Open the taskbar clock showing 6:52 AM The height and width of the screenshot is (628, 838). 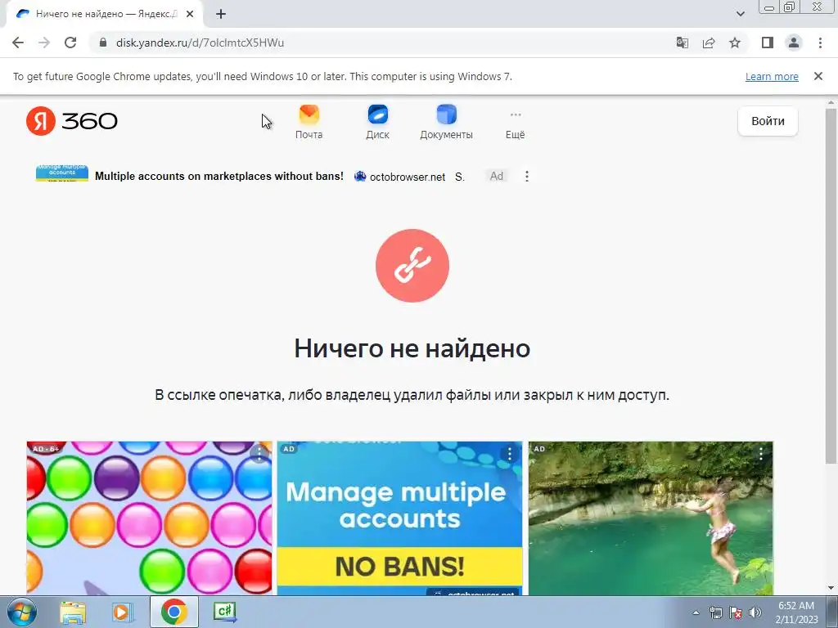point(796,612)
